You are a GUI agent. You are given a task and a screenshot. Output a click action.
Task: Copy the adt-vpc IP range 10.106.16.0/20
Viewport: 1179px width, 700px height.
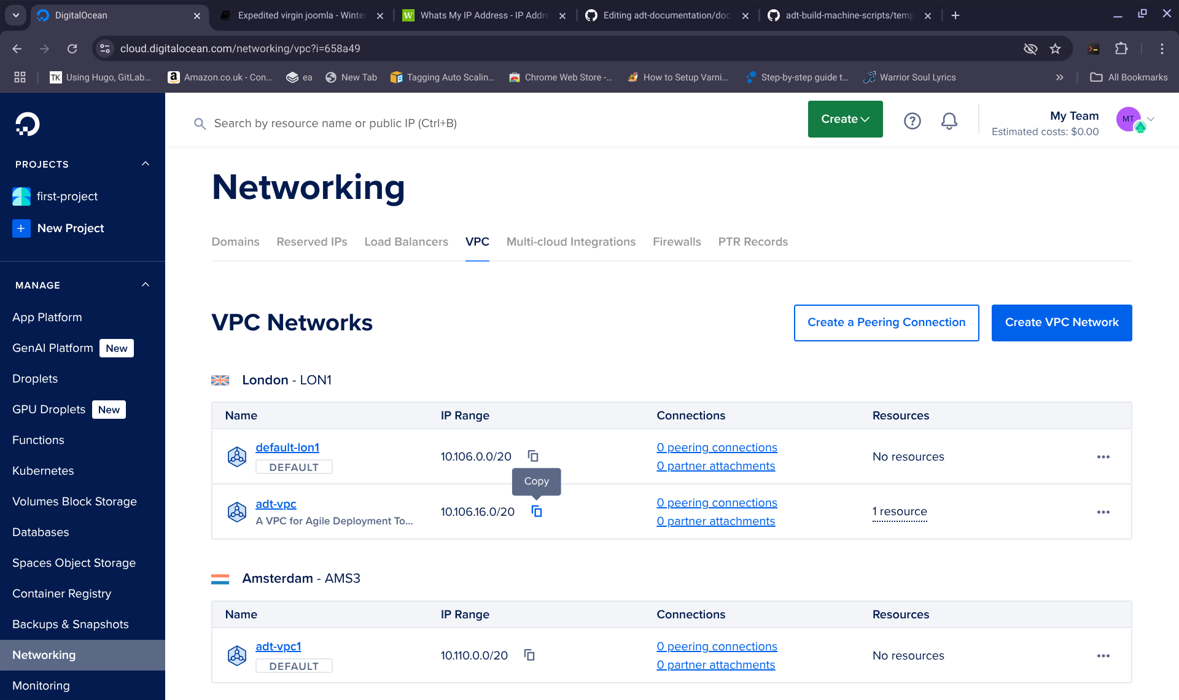click(537, 511)
